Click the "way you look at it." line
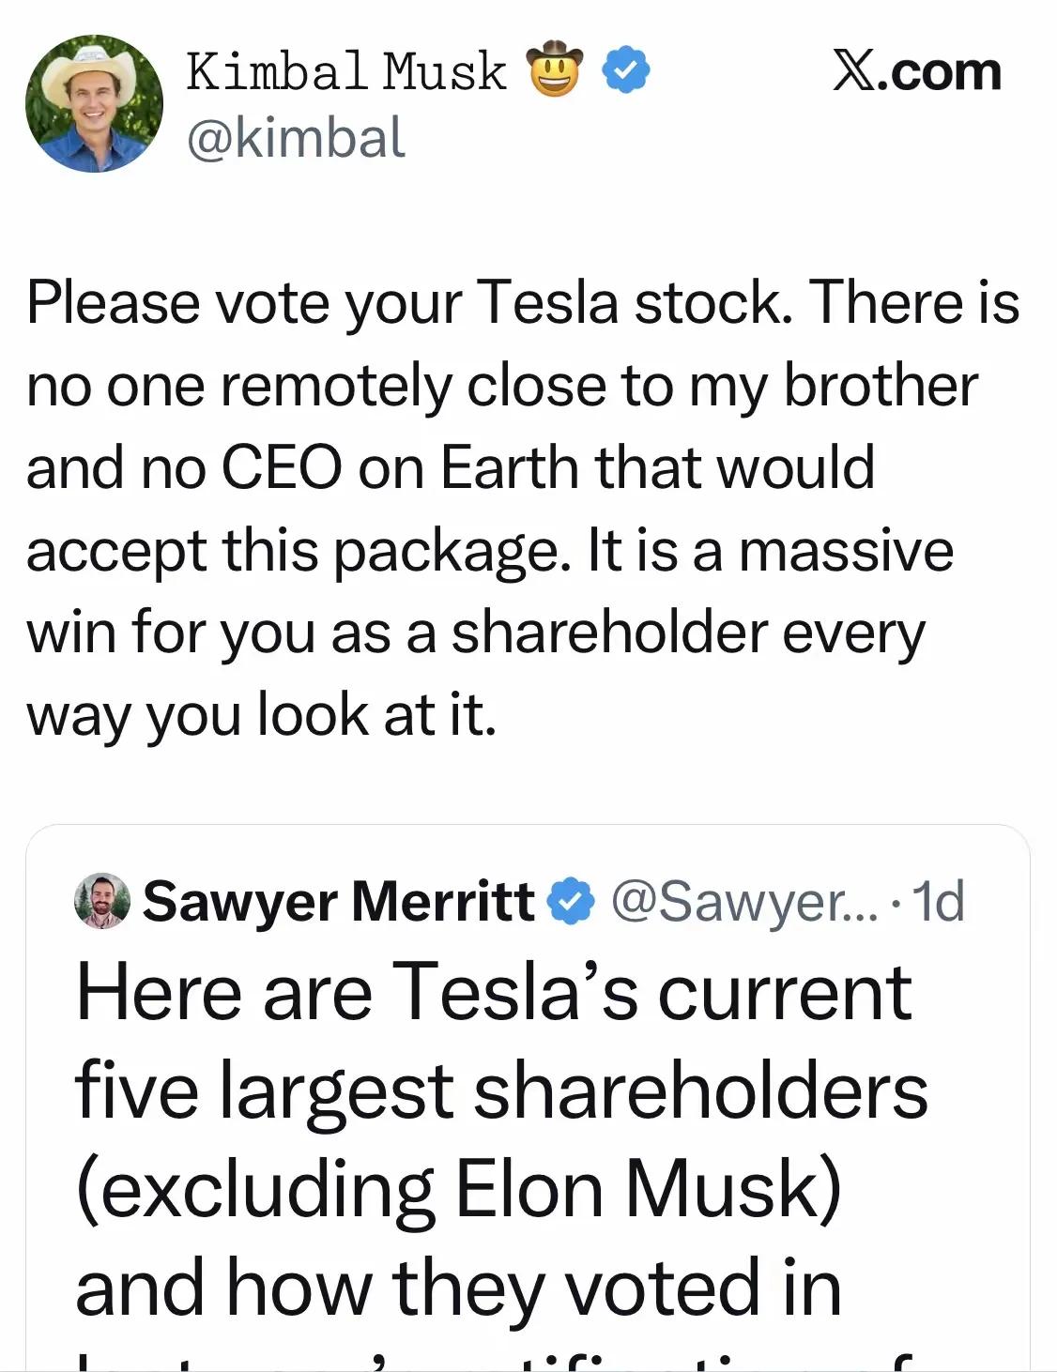Image resolution: width=1057 pixels, height=1372 pixels. (x=261, y=714)
